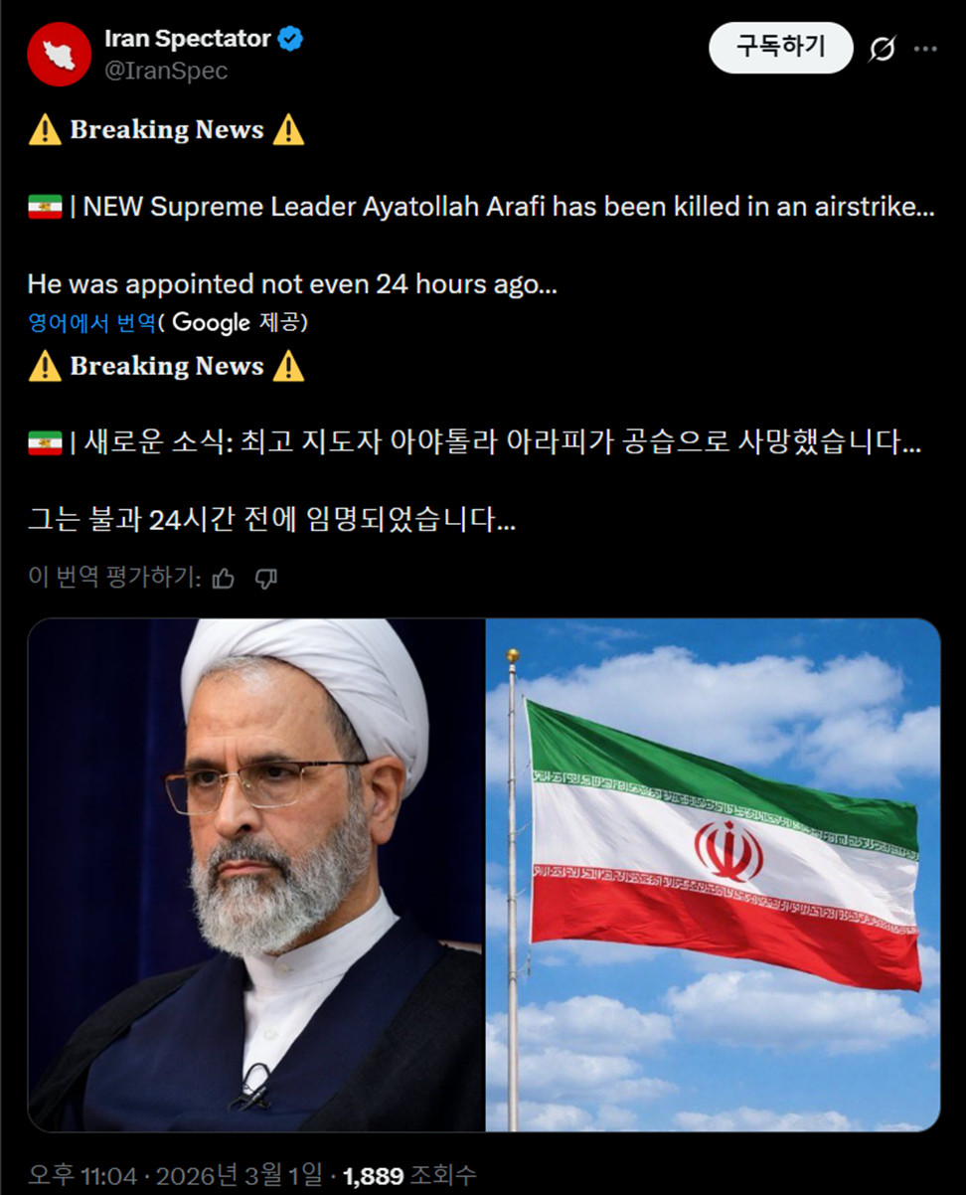
Task: Click the Korean translated Breaking News heading
Action: [166, 366]
